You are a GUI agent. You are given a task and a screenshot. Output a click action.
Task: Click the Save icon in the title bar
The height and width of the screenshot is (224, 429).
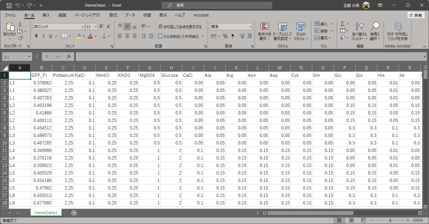pyautogui.click(x=8, y=5)
